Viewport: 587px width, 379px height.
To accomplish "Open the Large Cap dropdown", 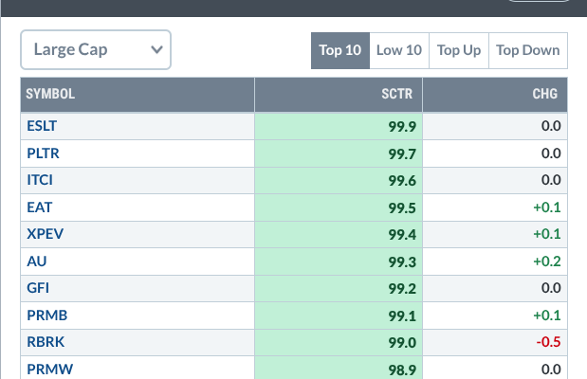I will pos(96,50).
